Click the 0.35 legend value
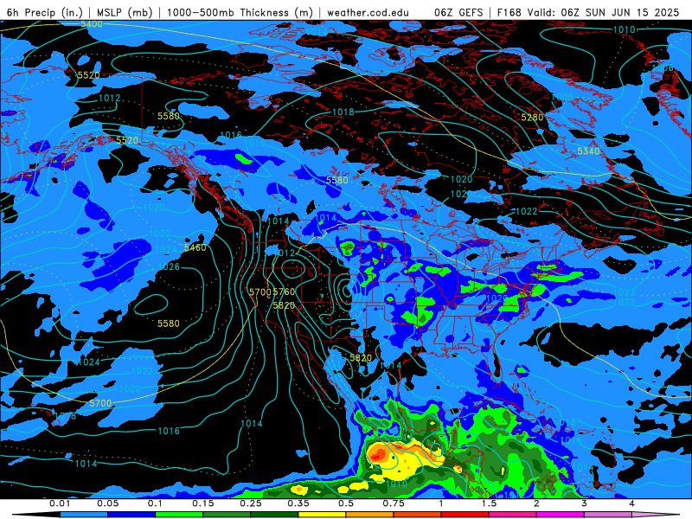Screen dimensions: 692x519 tap(298, 503)
